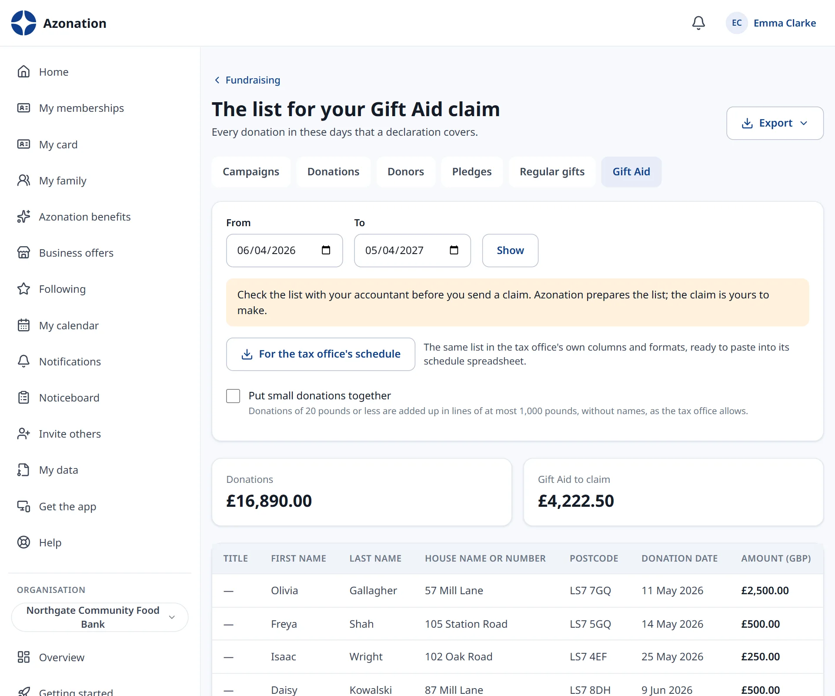
Task: Open Emma Clarke profile name
Action: (785, 23)
